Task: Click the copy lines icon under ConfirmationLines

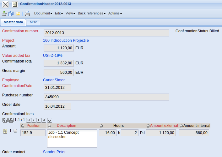Action: [x=5, y=120]
